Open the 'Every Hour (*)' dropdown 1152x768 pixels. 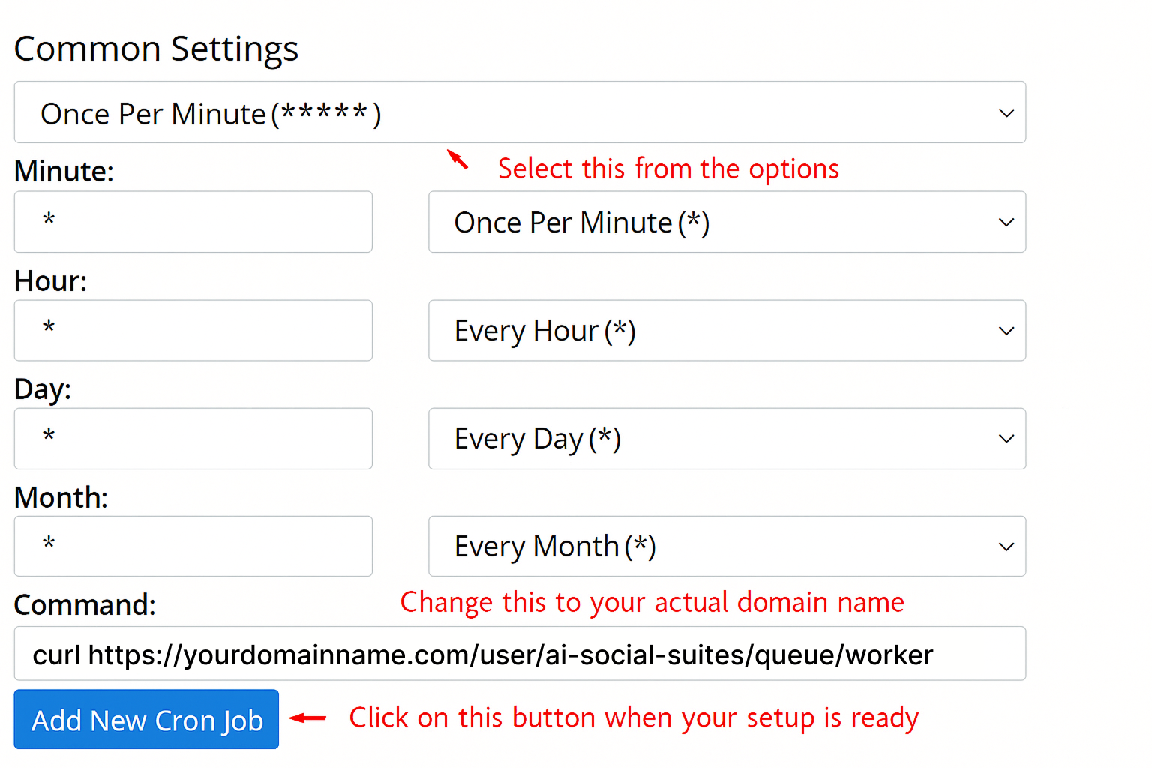tap(727, 331)
